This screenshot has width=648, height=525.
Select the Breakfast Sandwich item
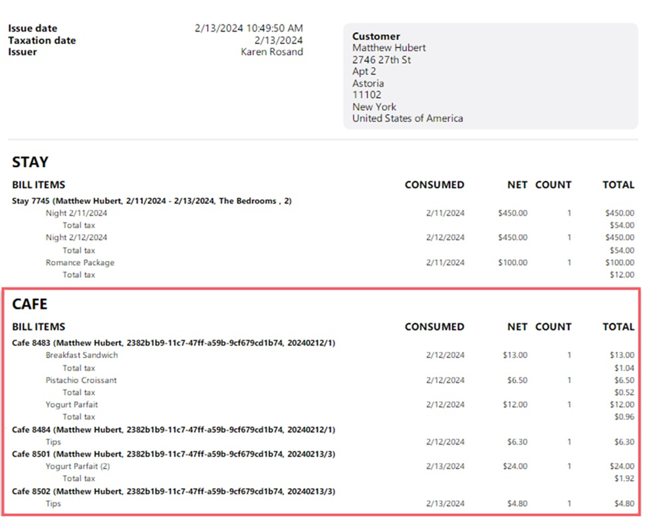click(x=81, y=355)
